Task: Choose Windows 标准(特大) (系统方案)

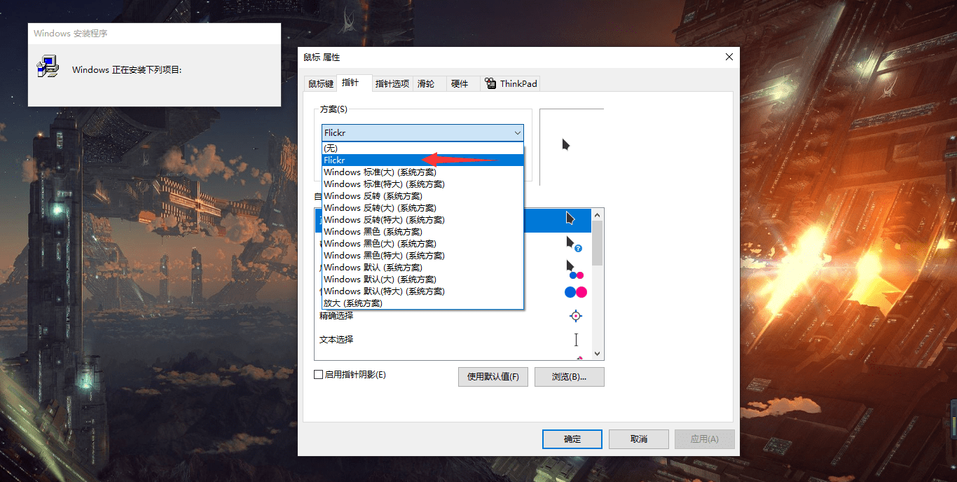Action: coord(422,184)
